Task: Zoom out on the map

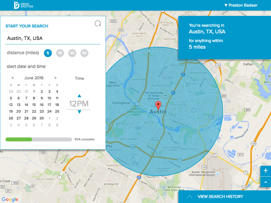Action: (x=266, y=182)
